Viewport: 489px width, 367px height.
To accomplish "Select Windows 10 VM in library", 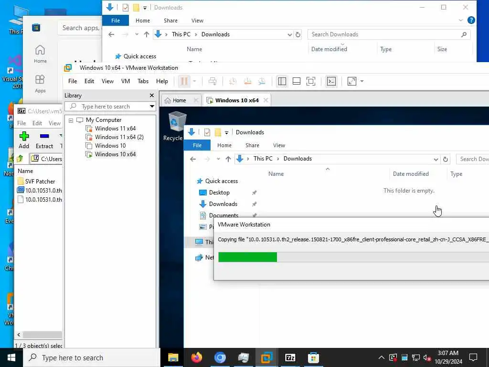I will pyautogui.click(x=110, y=146).
